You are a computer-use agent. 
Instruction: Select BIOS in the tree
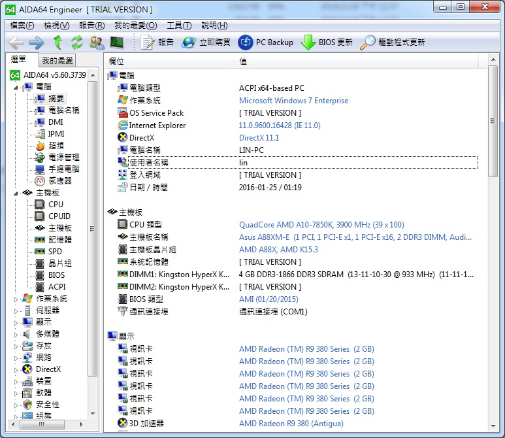(57, 275)
